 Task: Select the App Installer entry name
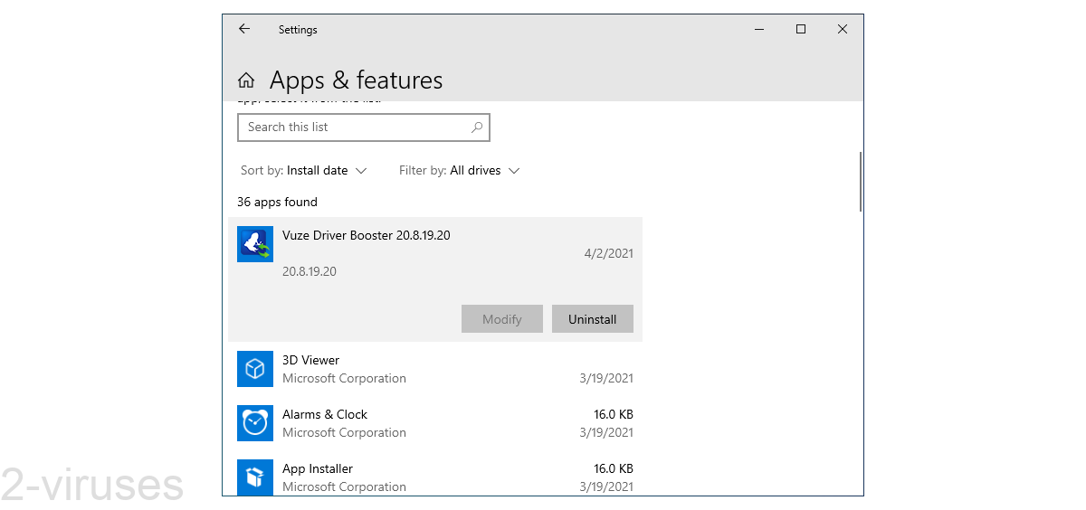point(318,468)
